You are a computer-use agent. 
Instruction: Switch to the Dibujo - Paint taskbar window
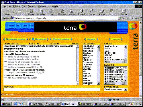(x=53, y=104)
